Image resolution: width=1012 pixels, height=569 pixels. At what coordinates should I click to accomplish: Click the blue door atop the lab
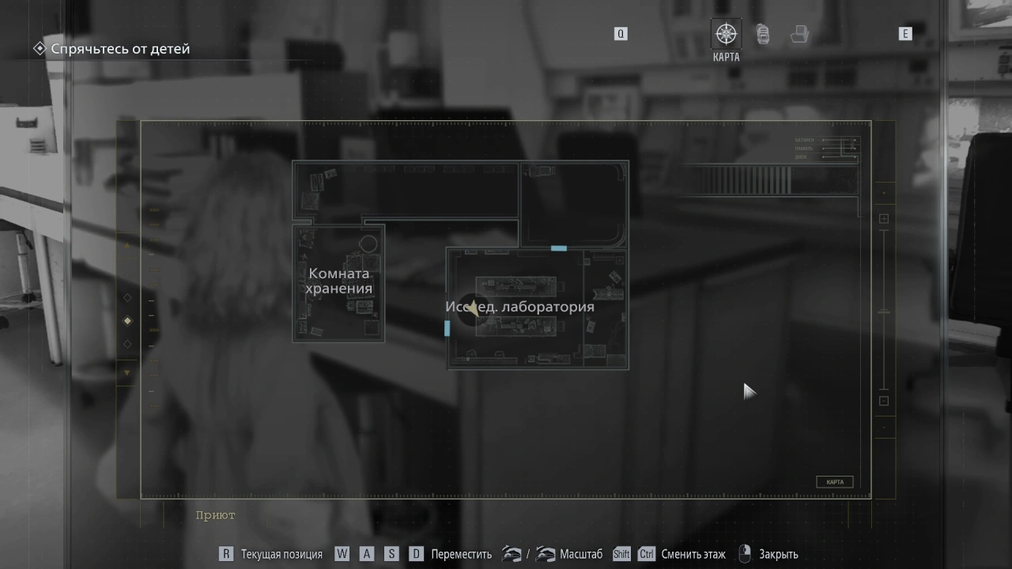558,248
